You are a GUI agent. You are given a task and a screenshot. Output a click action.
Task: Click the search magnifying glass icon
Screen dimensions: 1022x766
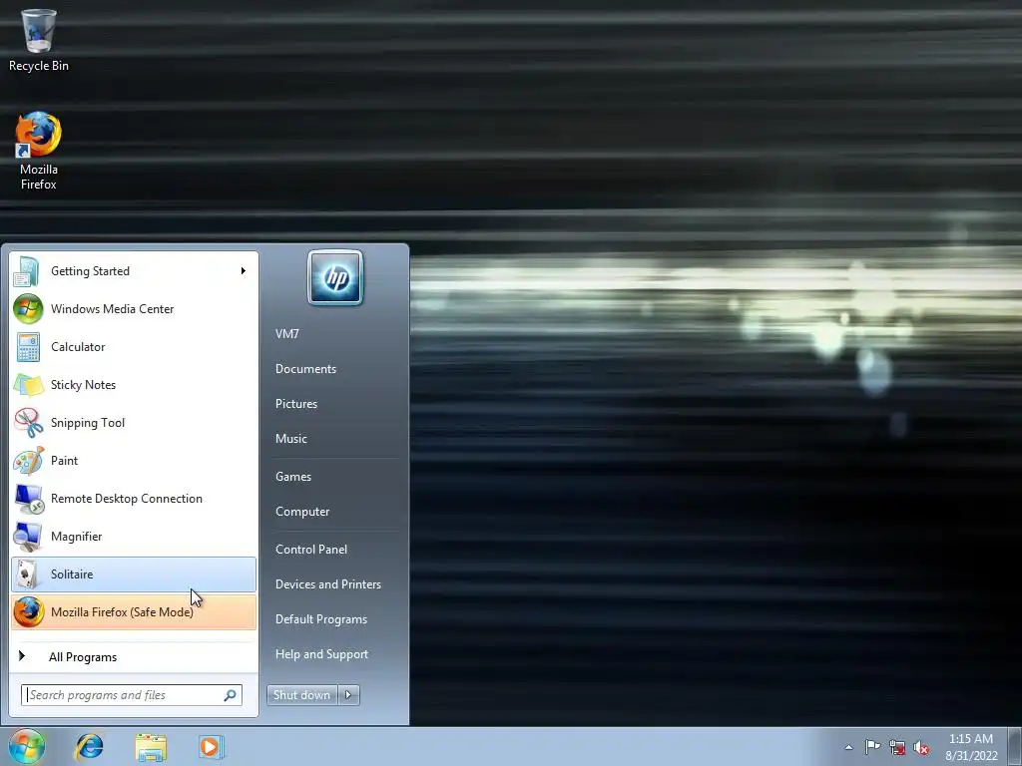click(231, 695)
